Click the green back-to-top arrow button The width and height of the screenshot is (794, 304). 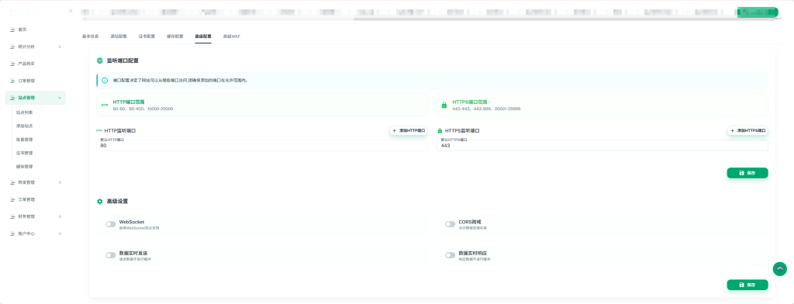(780, 268)
